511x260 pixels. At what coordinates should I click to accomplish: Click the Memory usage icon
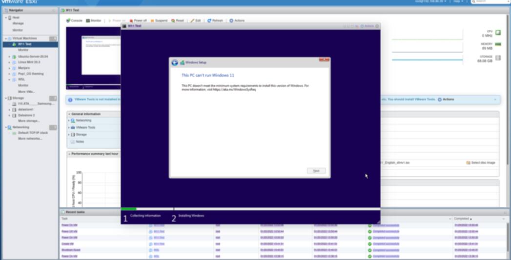[498, 44]
